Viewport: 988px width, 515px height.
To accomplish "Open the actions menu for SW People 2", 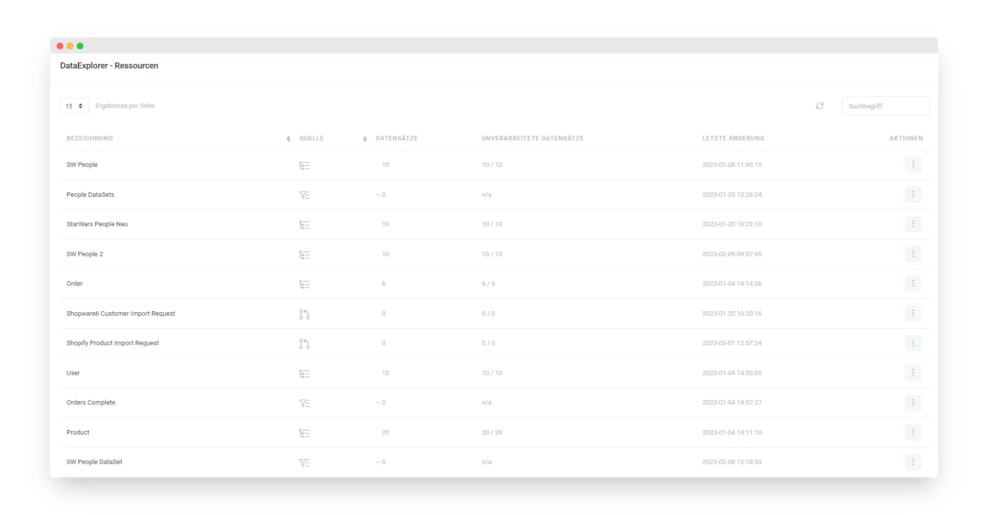I will point(913,254).
